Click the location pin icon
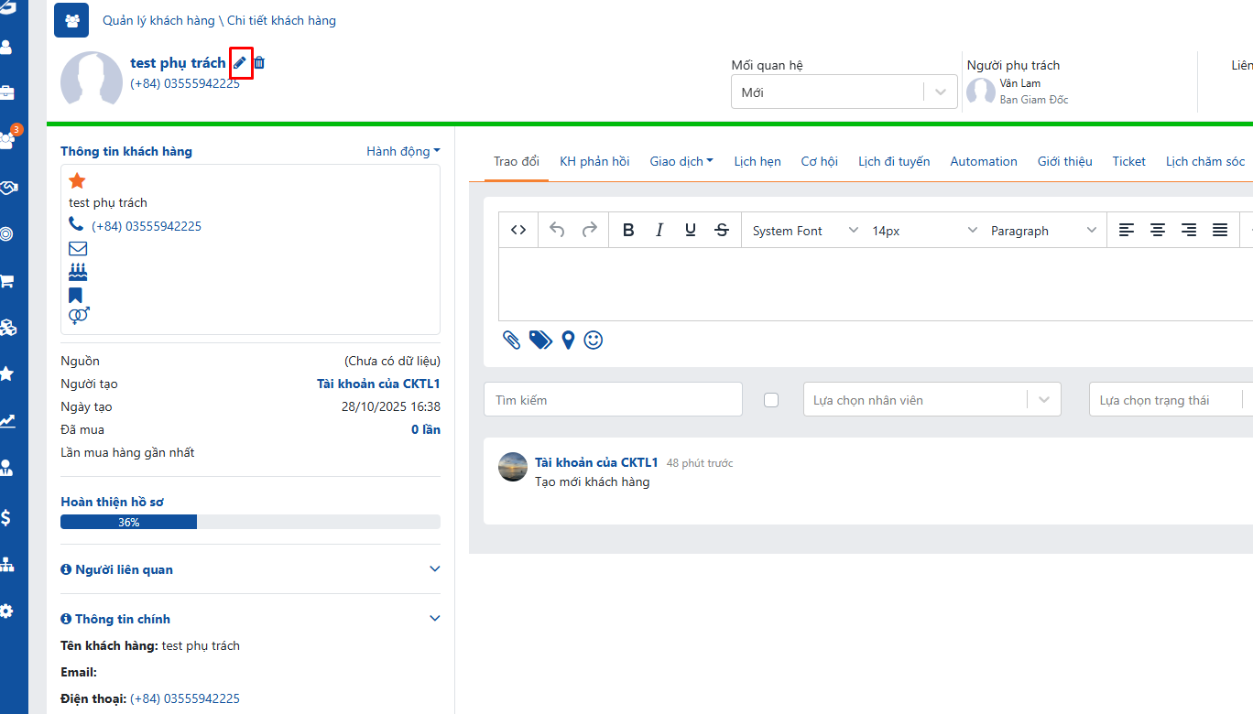1253x714 pixels. coord(568,341)
